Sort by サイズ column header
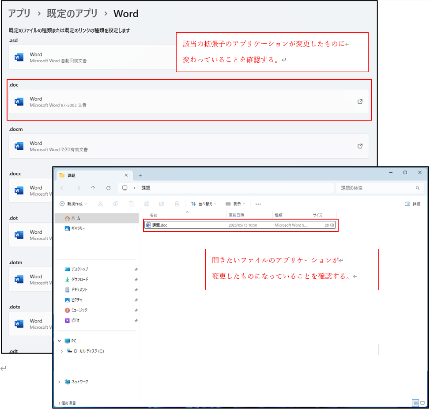This screenshot has height=410, width=430. point(324,215)
